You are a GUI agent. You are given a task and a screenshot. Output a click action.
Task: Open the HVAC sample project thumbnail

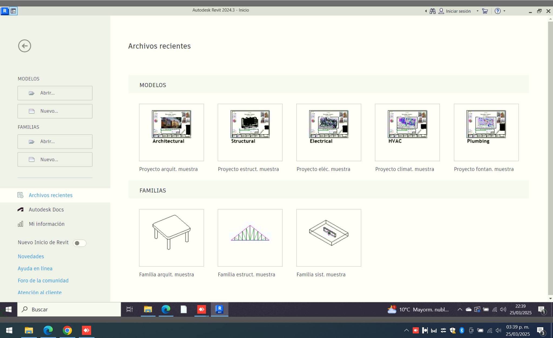click(407, 132)
